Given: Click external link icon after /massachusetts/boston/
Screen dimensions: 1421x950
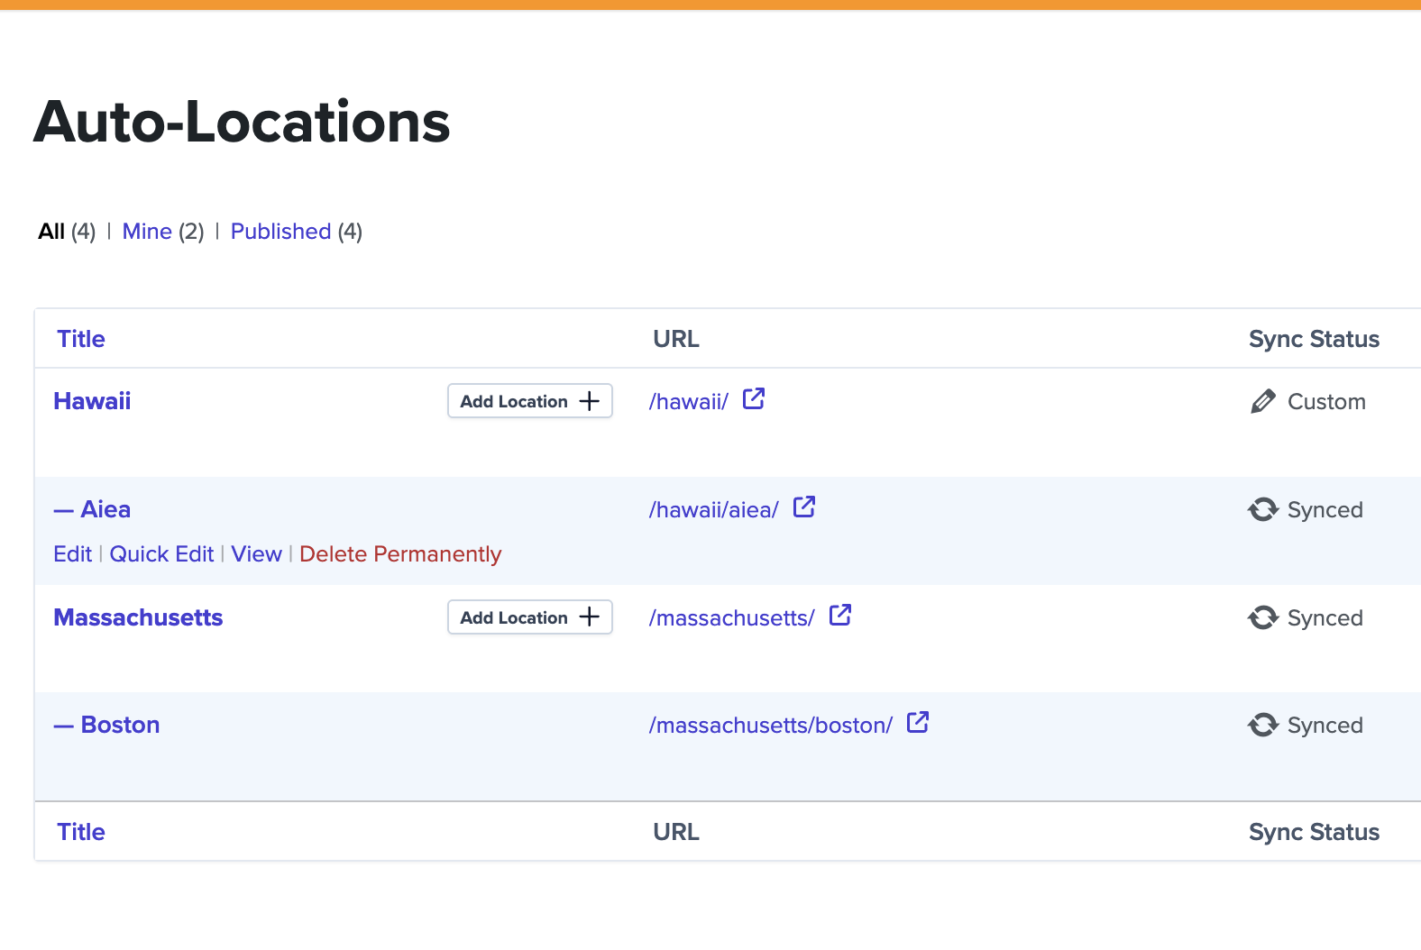Looking at the screenshot, I should pyautogui.click(x=917, y=723).
